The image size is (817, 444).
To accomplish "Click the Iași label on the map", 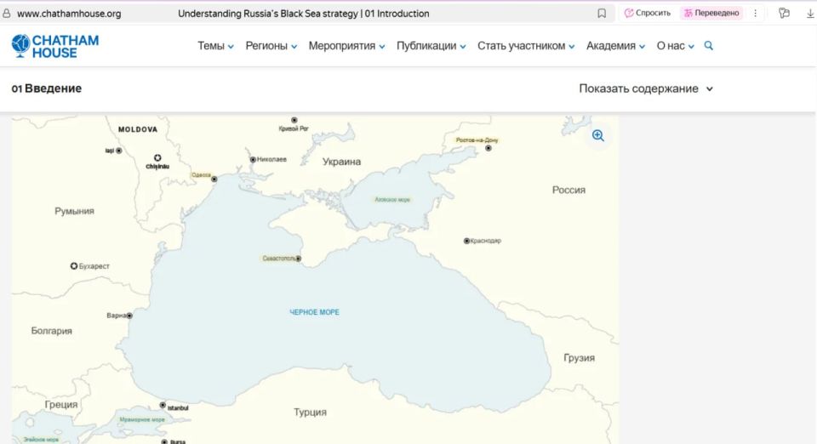I will (x=110, y=151).
